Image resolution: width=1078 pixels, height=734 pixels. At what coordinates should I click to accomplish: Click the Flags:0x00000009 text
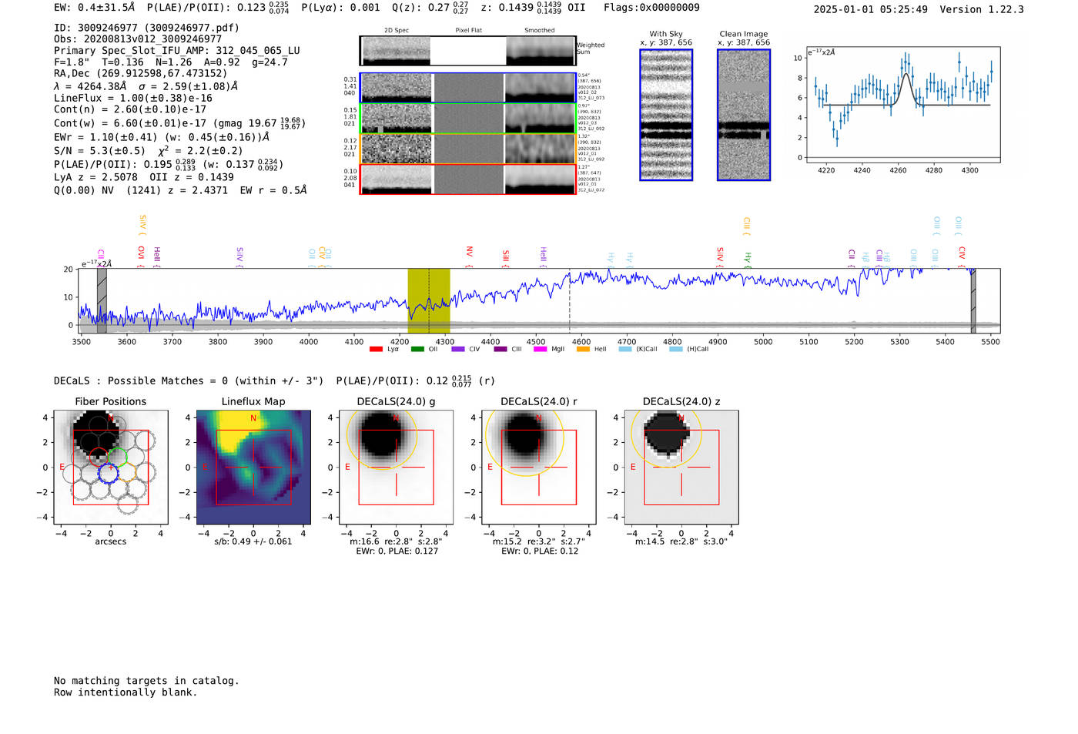[x=651, y=8]
